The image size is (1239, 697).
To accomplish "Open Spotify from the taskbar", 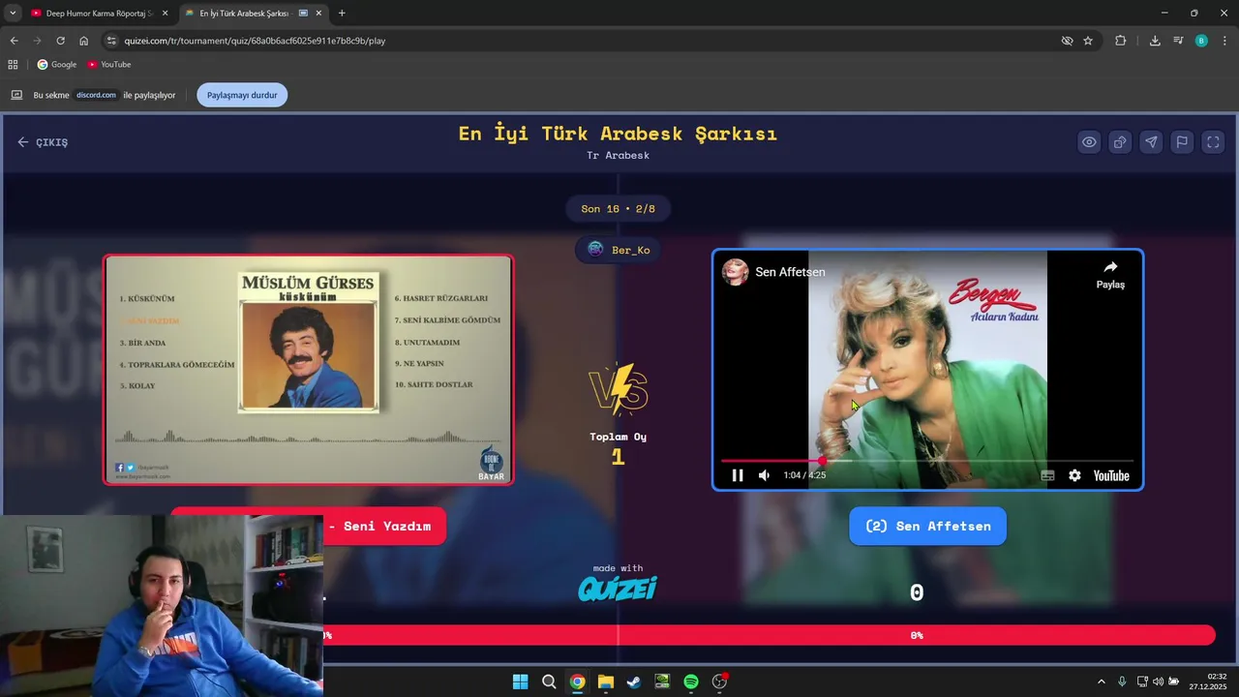I will click(x=691, y=682).
